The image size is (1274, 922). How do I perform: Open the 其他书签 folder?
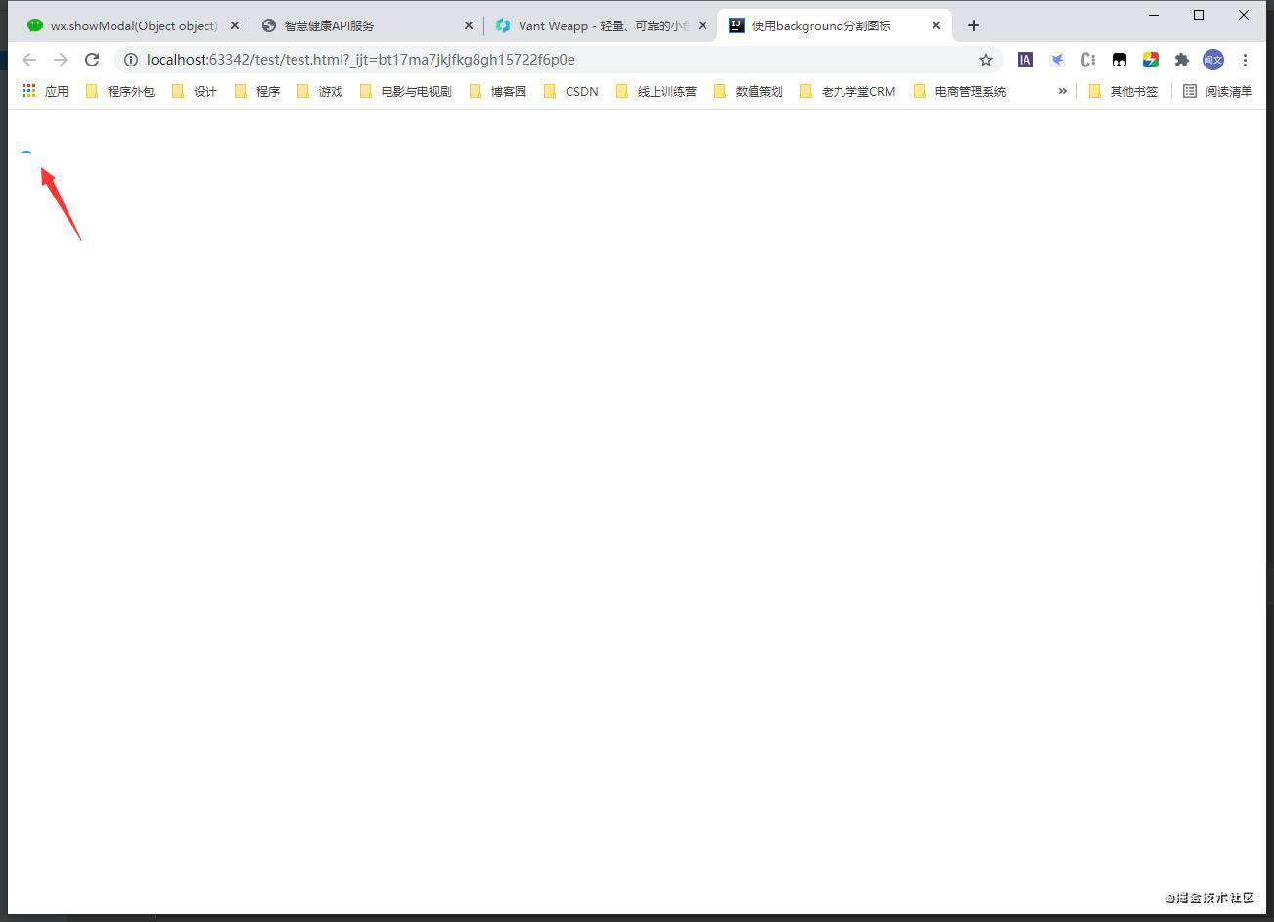point(1123,91)
